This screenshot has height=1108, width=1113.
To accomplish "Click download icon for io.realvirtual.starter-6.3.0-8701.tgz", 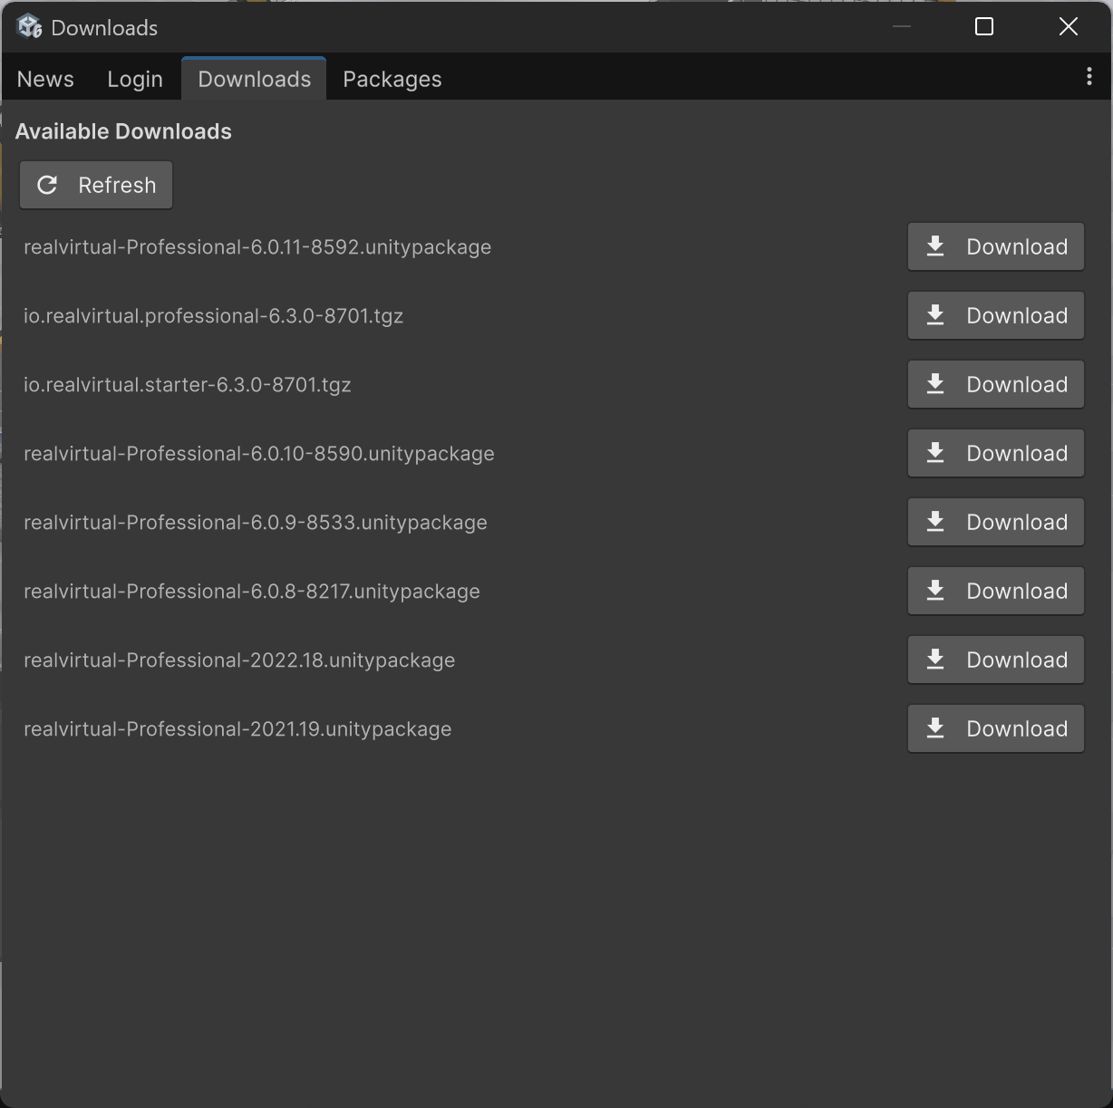I will [x=935, y=385].
